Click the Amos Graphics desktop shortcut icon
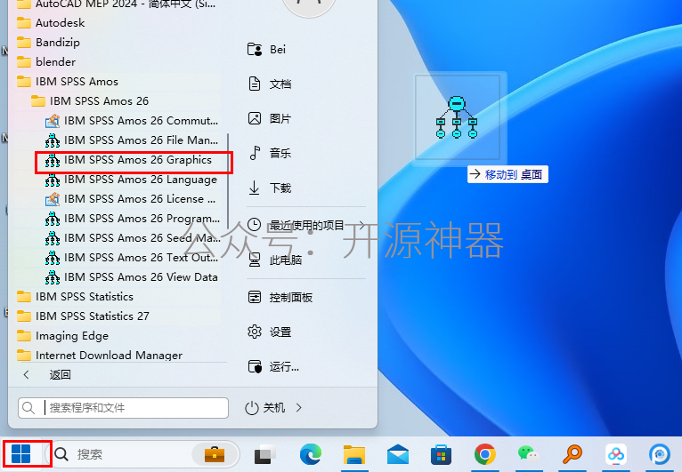Image resolution: width=682 pixels, height=472 pixels. click(x=457, y=117)
